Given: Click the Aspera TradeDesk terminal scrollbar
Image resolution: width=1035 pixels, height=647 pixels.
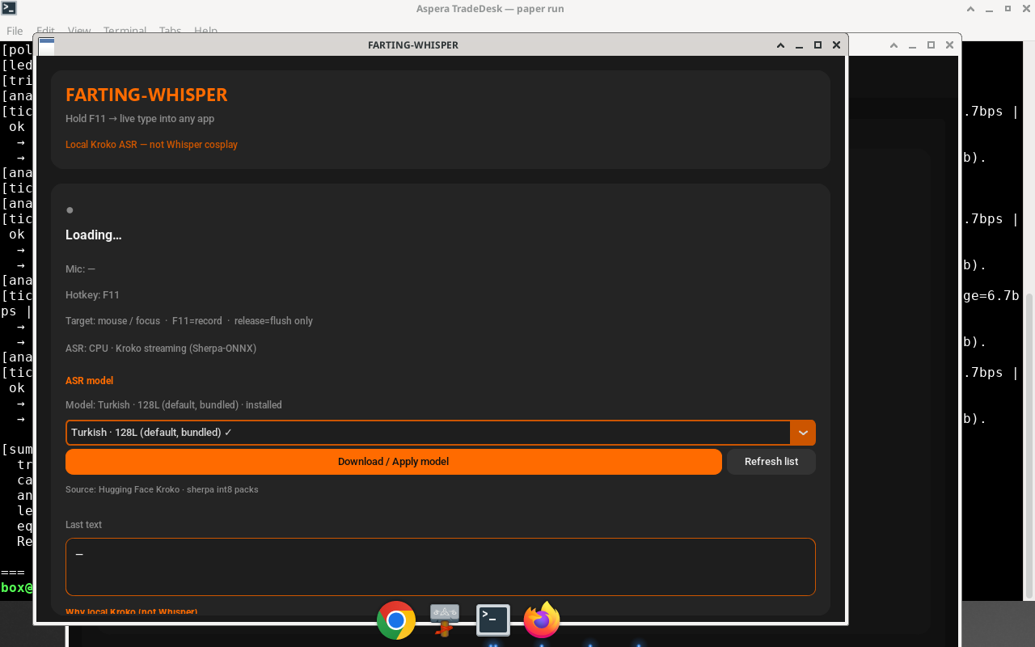Looking at the screenshot, I should pyautogui.click(x=1029, y=445).
